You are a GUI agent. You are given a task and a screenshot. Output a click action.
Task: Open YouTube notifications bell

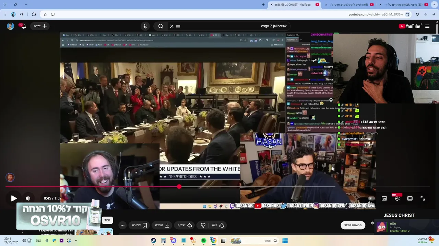(x=23, y=26)
